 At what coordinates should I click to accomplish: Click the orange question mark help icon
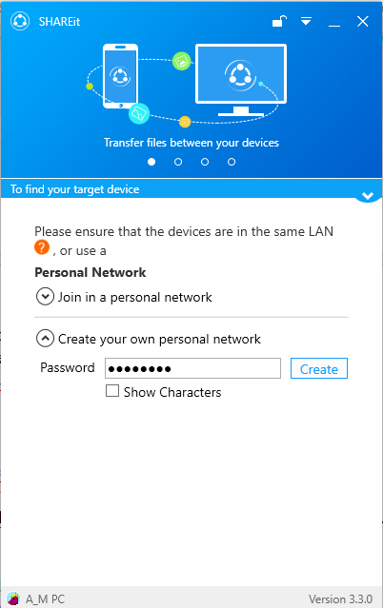coord(42,247)
